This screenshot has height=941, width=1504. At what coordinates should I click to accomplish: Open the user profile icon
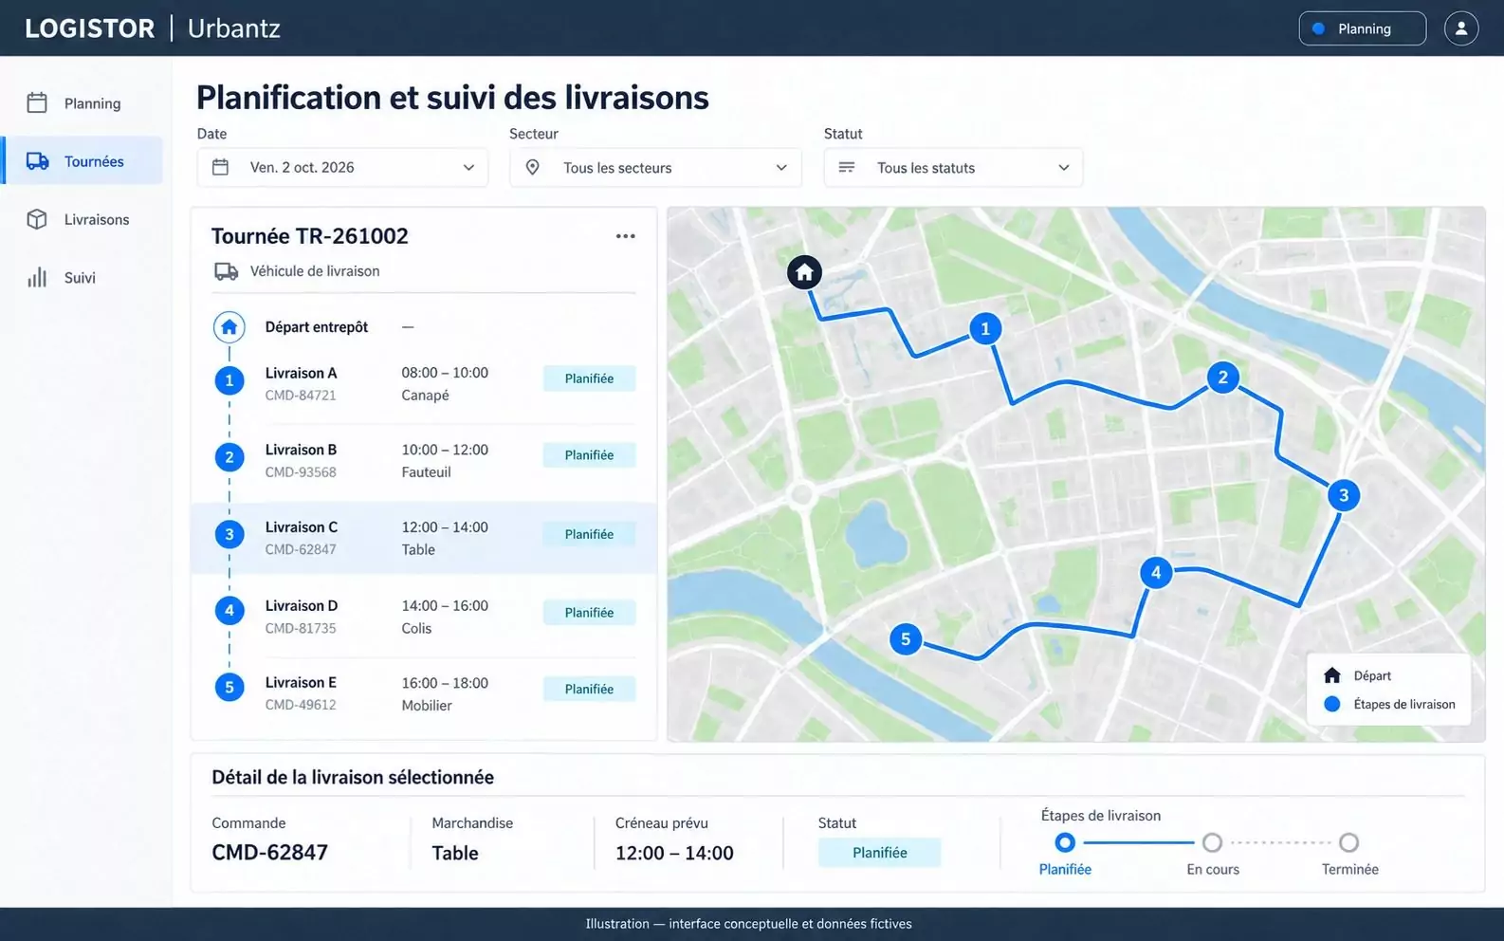tap(1460, 28)
